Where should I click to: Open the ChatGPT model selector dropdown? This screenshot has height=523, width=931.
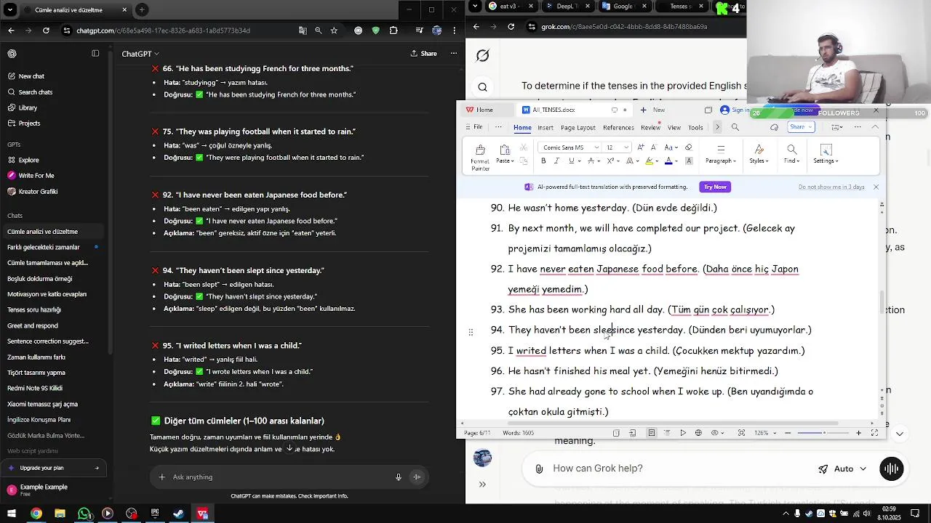tap(140, 54)
